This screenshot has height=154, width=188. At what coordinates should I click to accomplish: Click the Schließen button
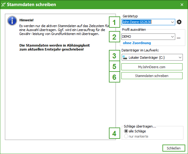pyautogui.click(x=174, y=148)
